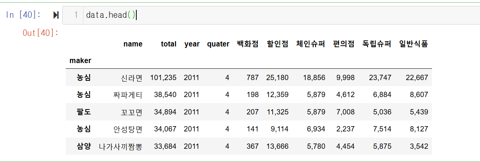
Task: Click the total value 34,067
Action: click(165, 129)
